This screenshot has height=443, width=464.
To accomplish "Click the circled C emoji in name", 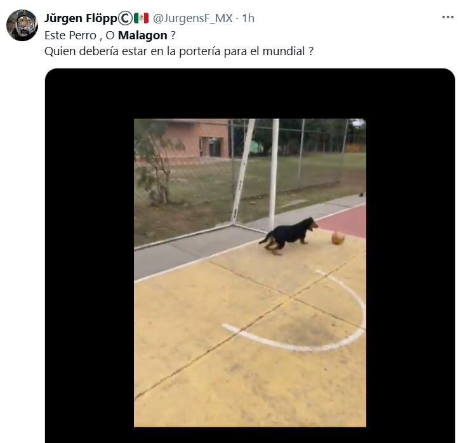I will tap(125, 18).
